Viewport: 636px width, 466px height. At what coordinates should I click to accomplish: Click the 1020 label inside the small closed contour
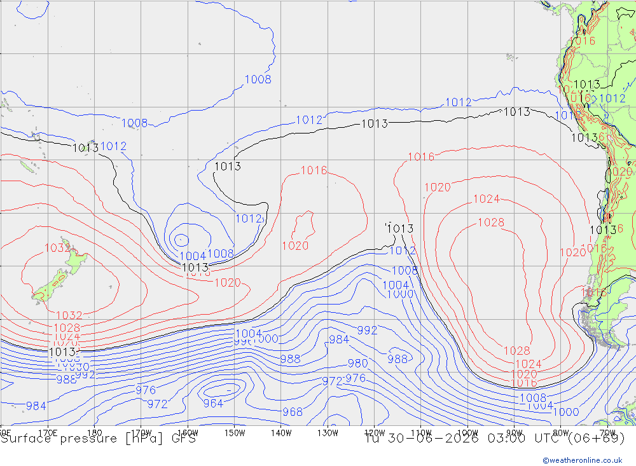pyautogui.click(x=295, y=245)
